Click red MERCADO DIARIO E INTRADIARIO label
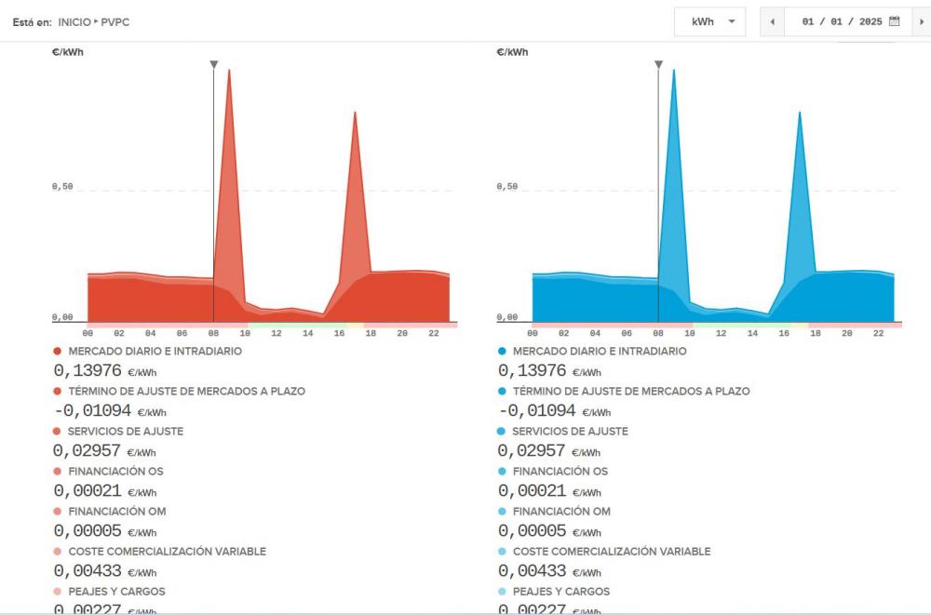Screen dimensions: 931x615 coord(155,352)
